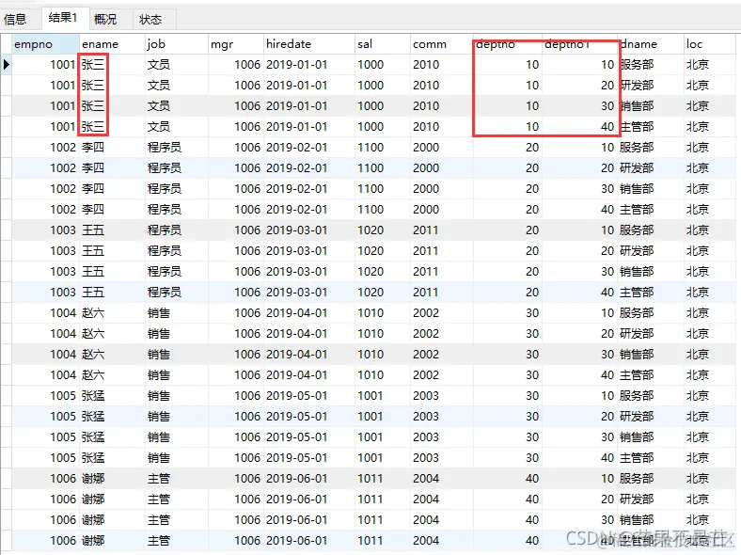Click sal 1020 in 王五's 销售部 row
The width and height of the screenshot is (741, 555).
370,271
